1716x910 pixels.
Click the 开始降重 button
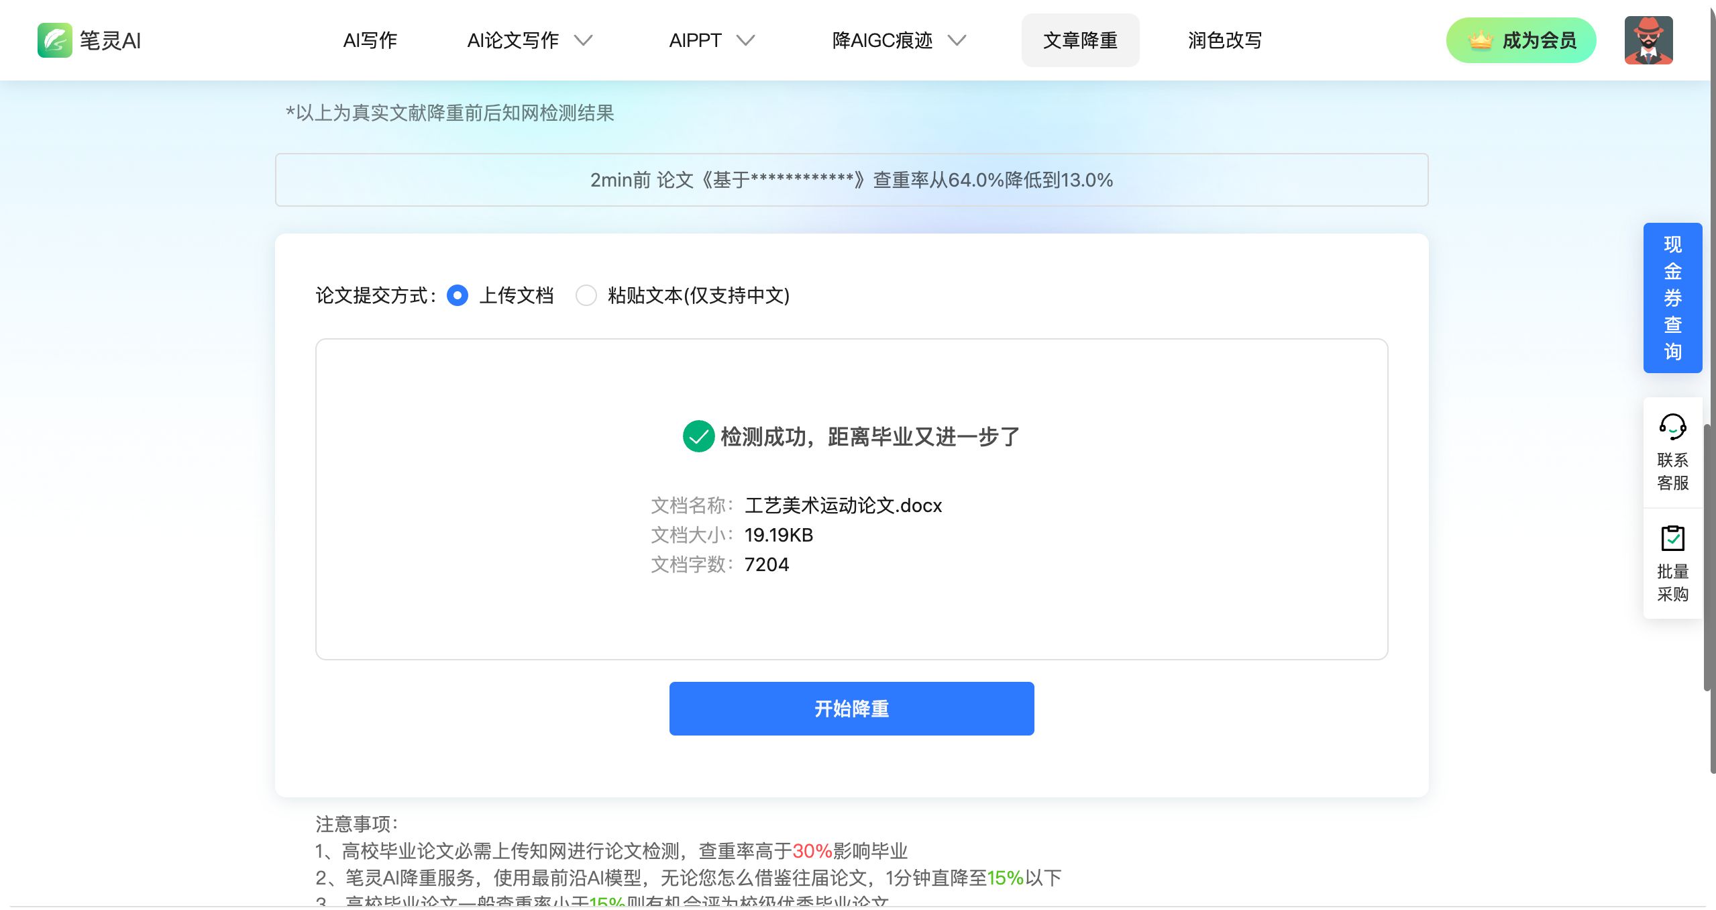coord(851,709)
